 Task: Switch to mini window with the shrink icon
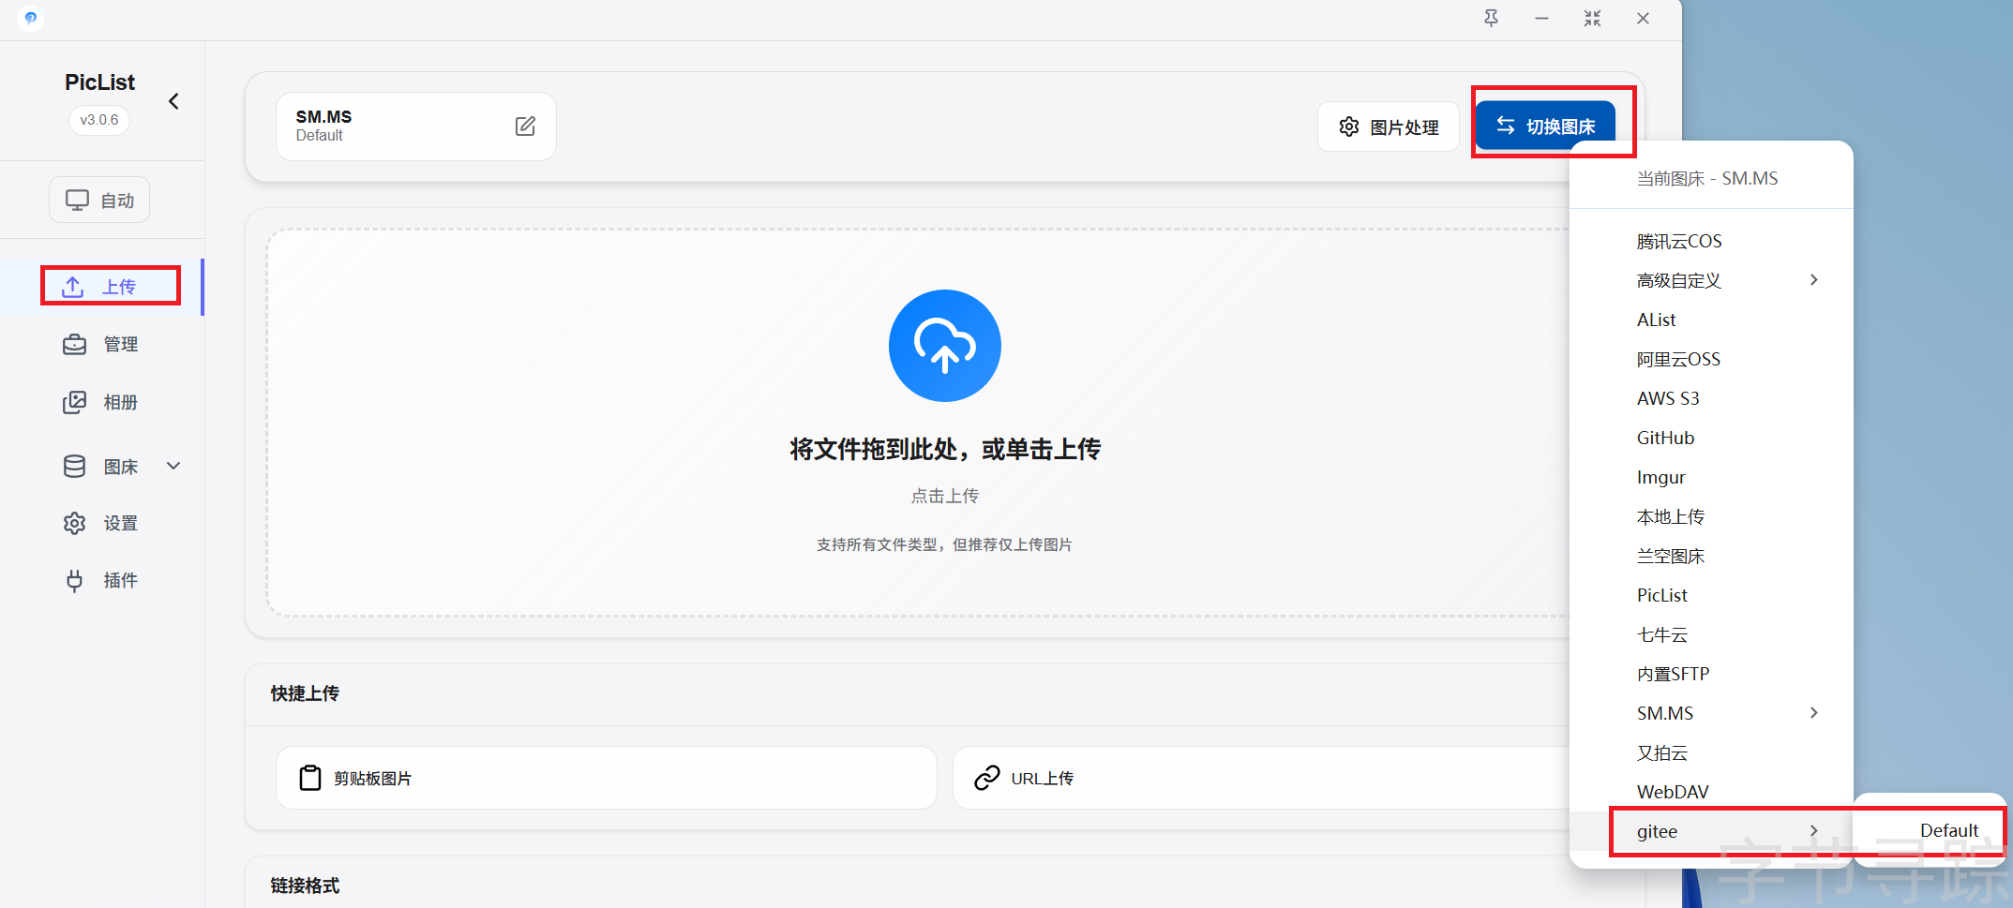[x=1592, y=18]
